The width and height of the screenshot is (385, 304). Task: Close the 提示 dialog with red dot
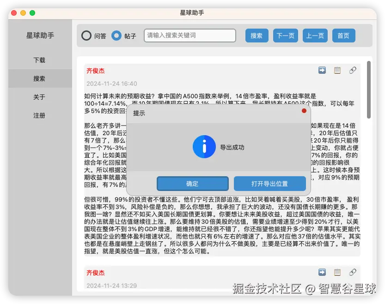click(x=304, y=111)
